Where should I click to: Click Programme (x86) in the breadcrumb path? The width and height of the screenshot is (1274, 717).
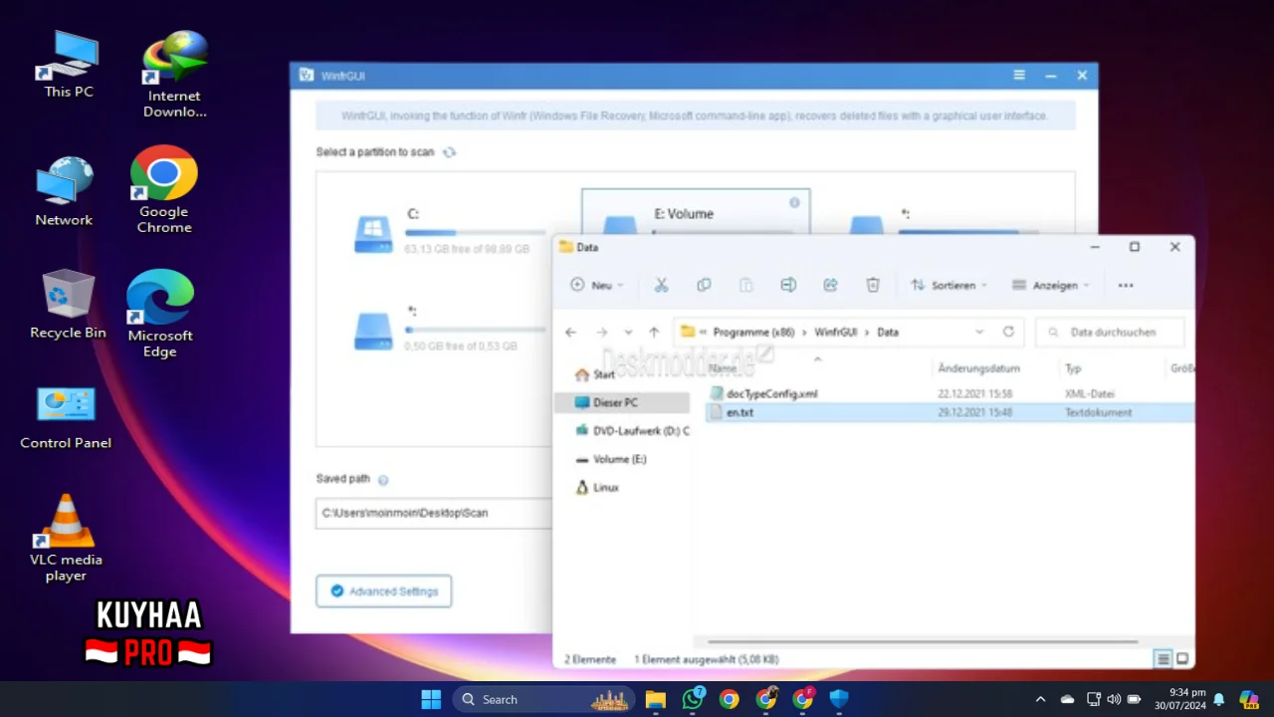pyautogui.click(x=753, y=332)
